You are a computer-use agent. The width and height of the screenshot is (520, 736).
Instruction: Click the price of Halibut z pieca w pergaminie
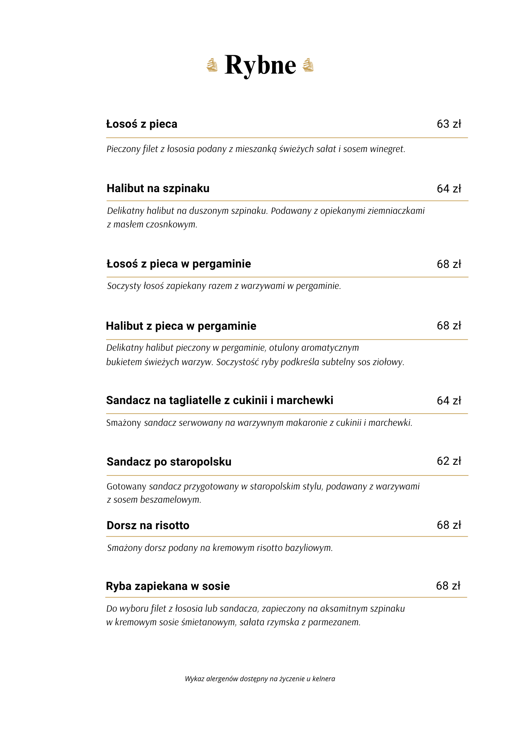coord(449,326)
